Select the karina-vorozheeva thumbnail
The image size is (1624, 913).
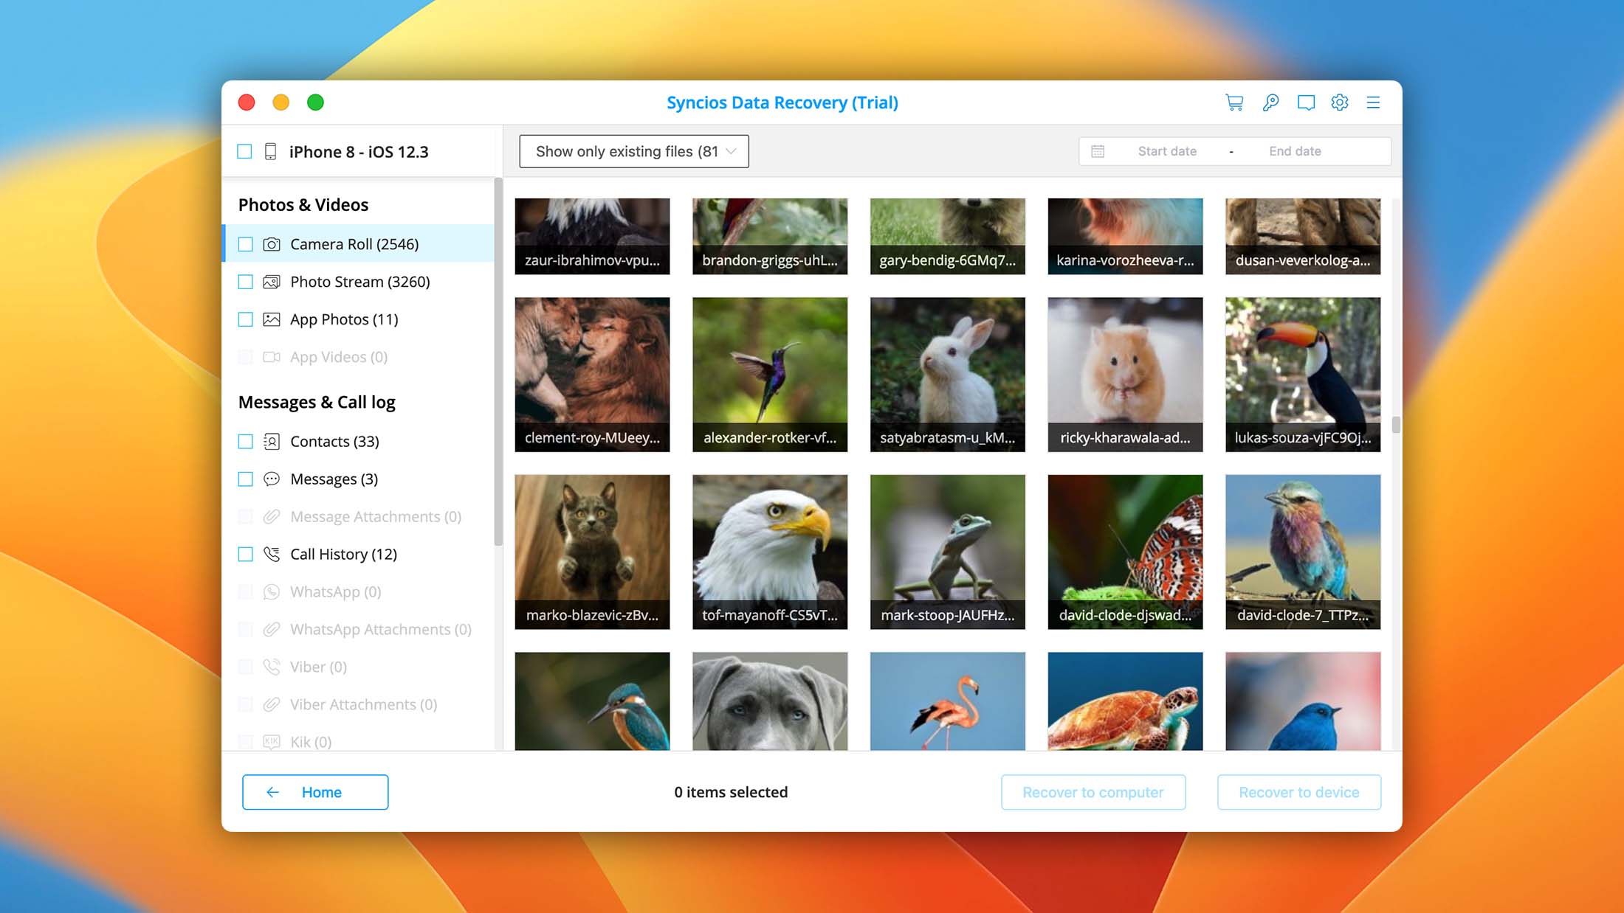(1125, 236)
